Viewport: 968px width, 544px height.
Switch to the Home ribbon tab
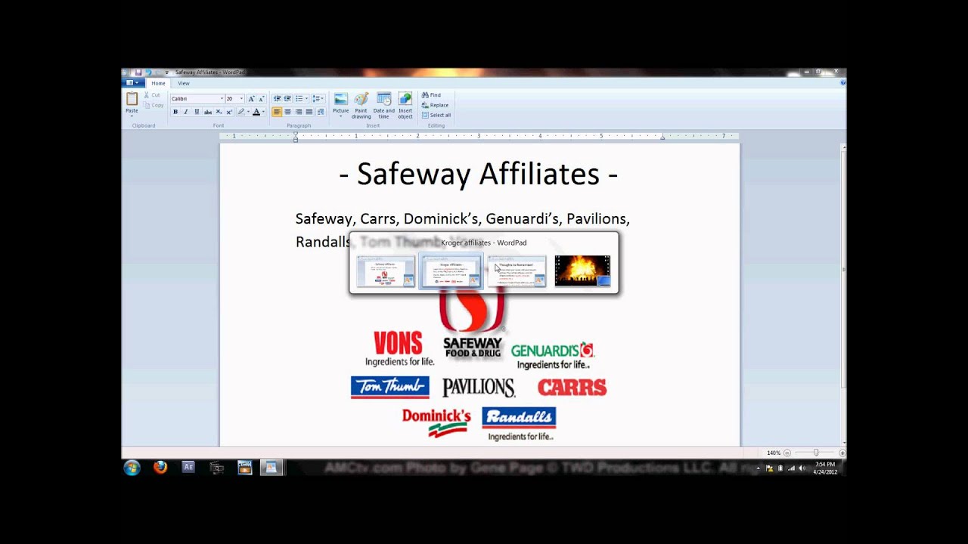pos(158,83)
